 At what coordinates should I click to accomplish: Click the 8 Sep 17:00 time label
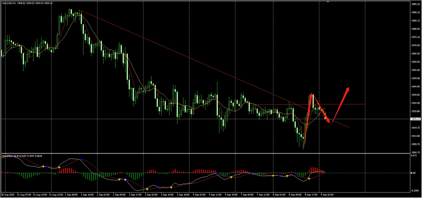[311, 195]
